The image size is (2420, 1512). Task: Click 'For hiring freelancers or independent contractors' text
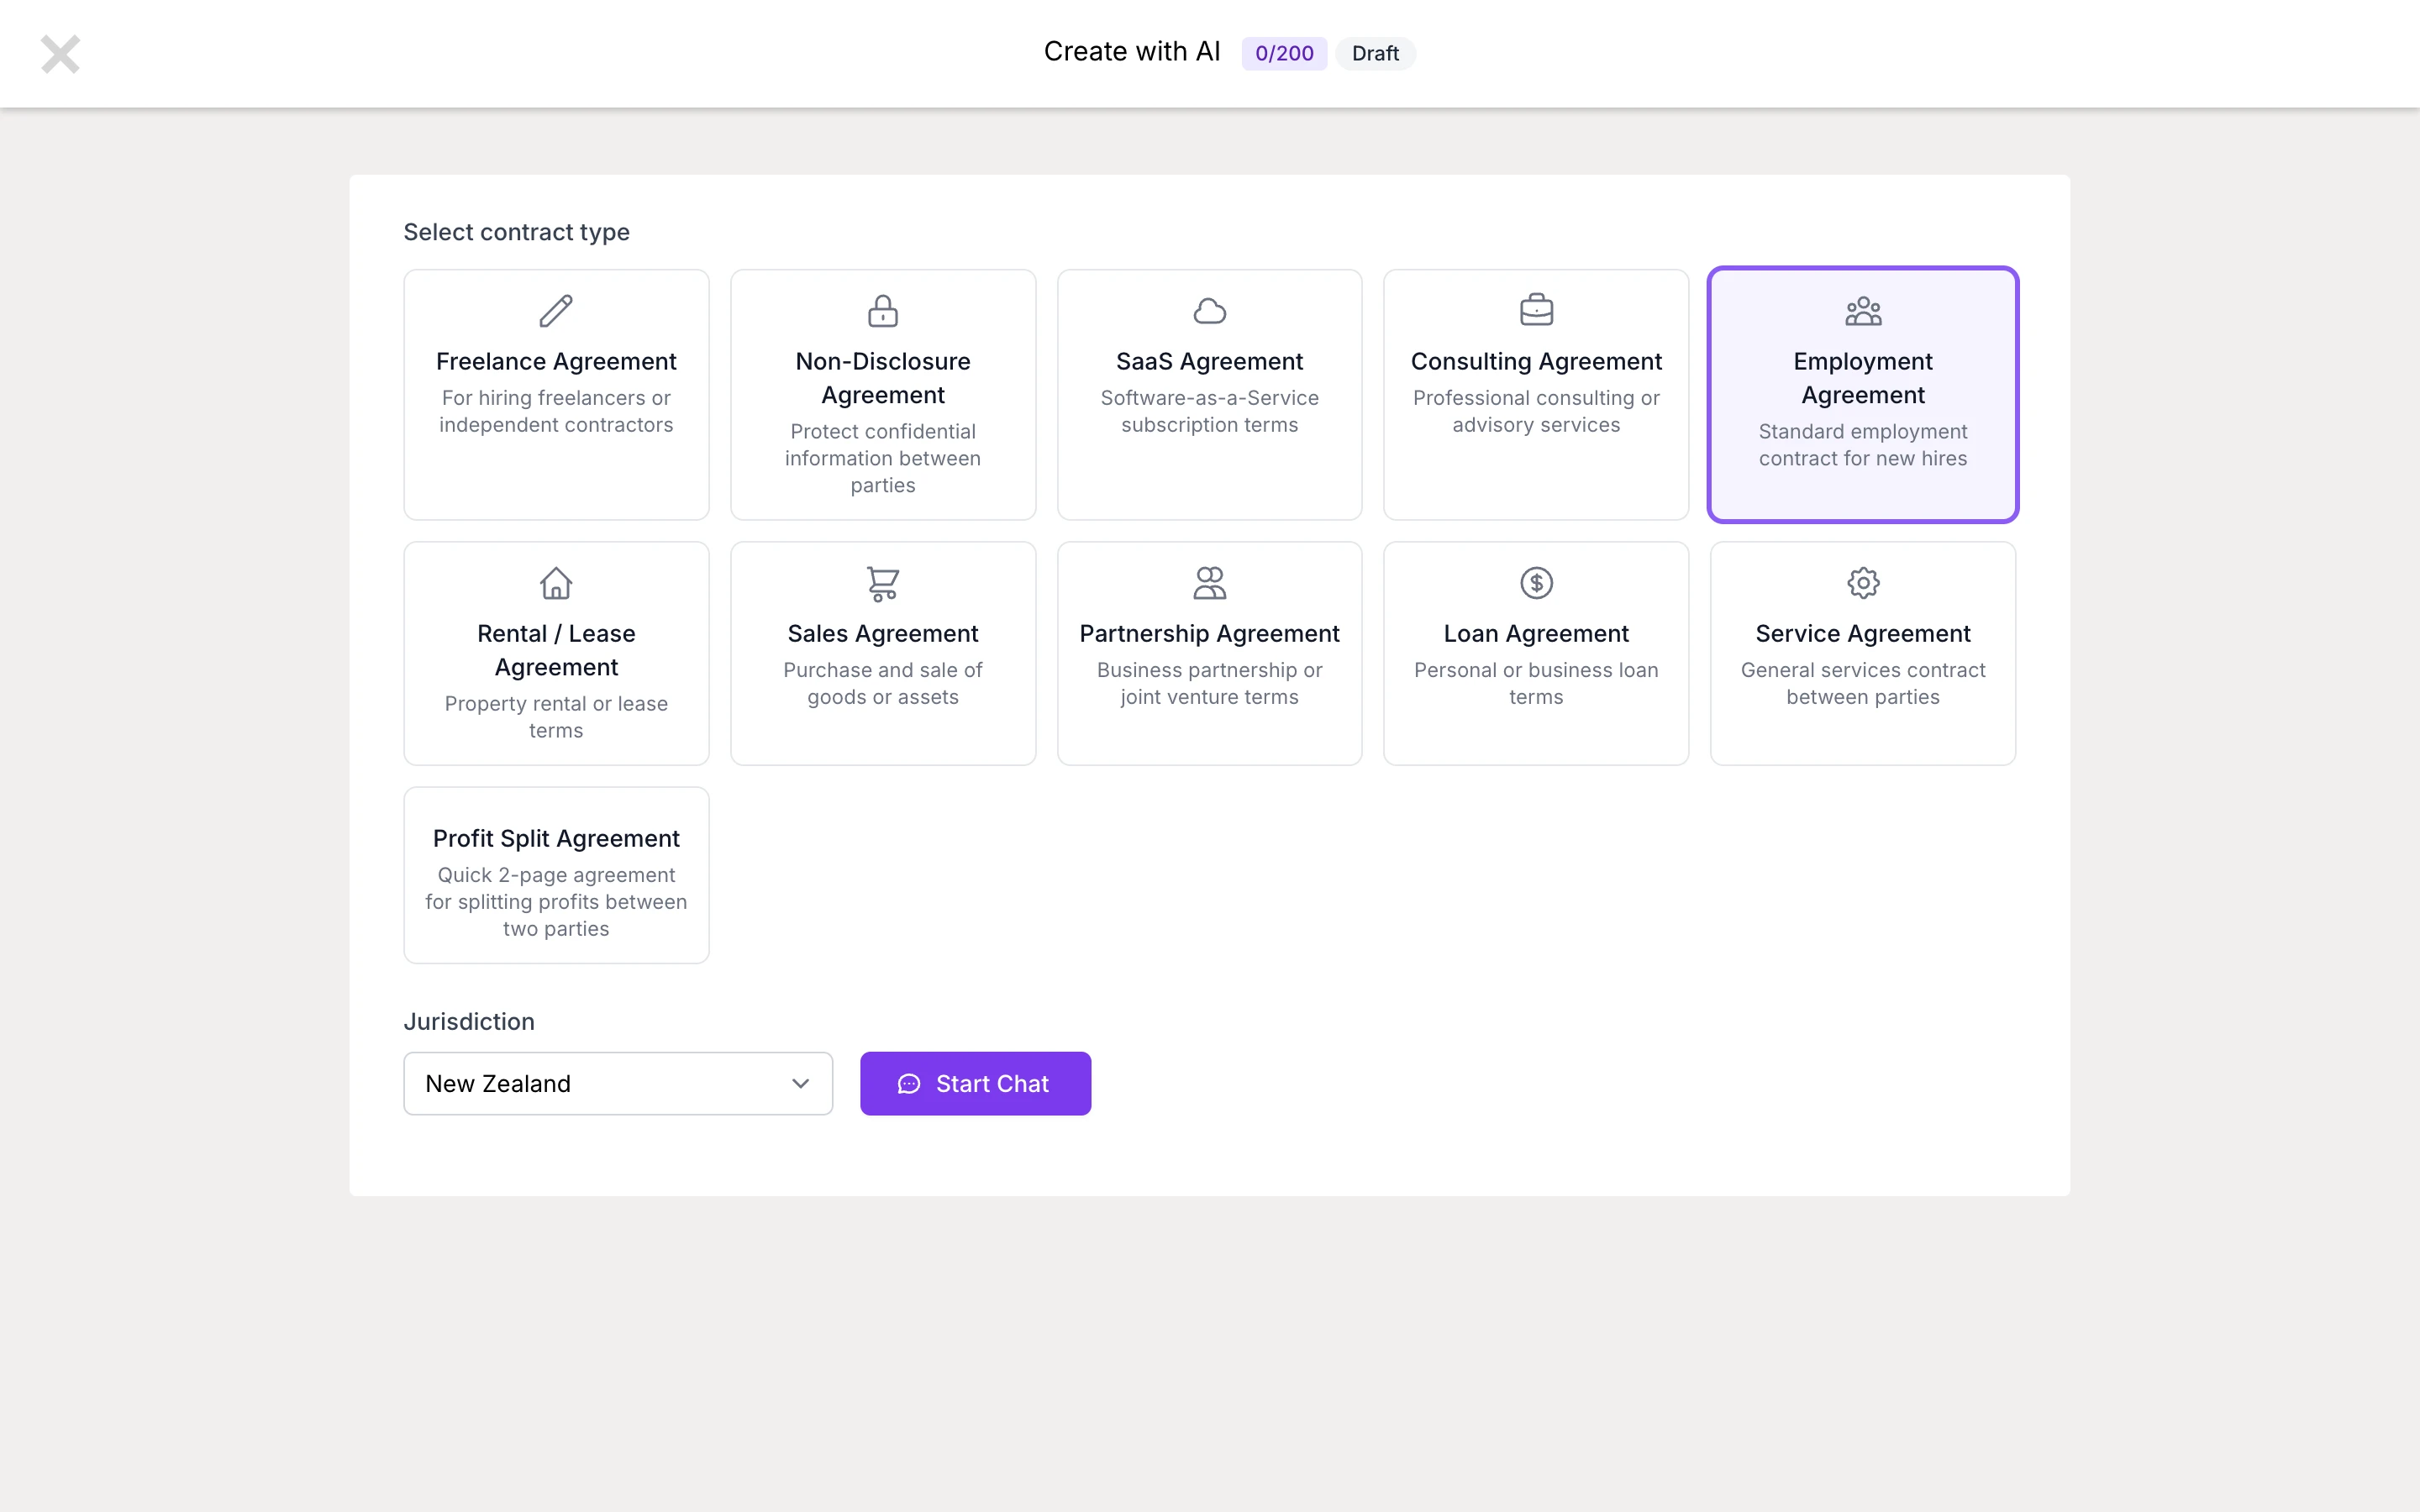click(556, 411)
